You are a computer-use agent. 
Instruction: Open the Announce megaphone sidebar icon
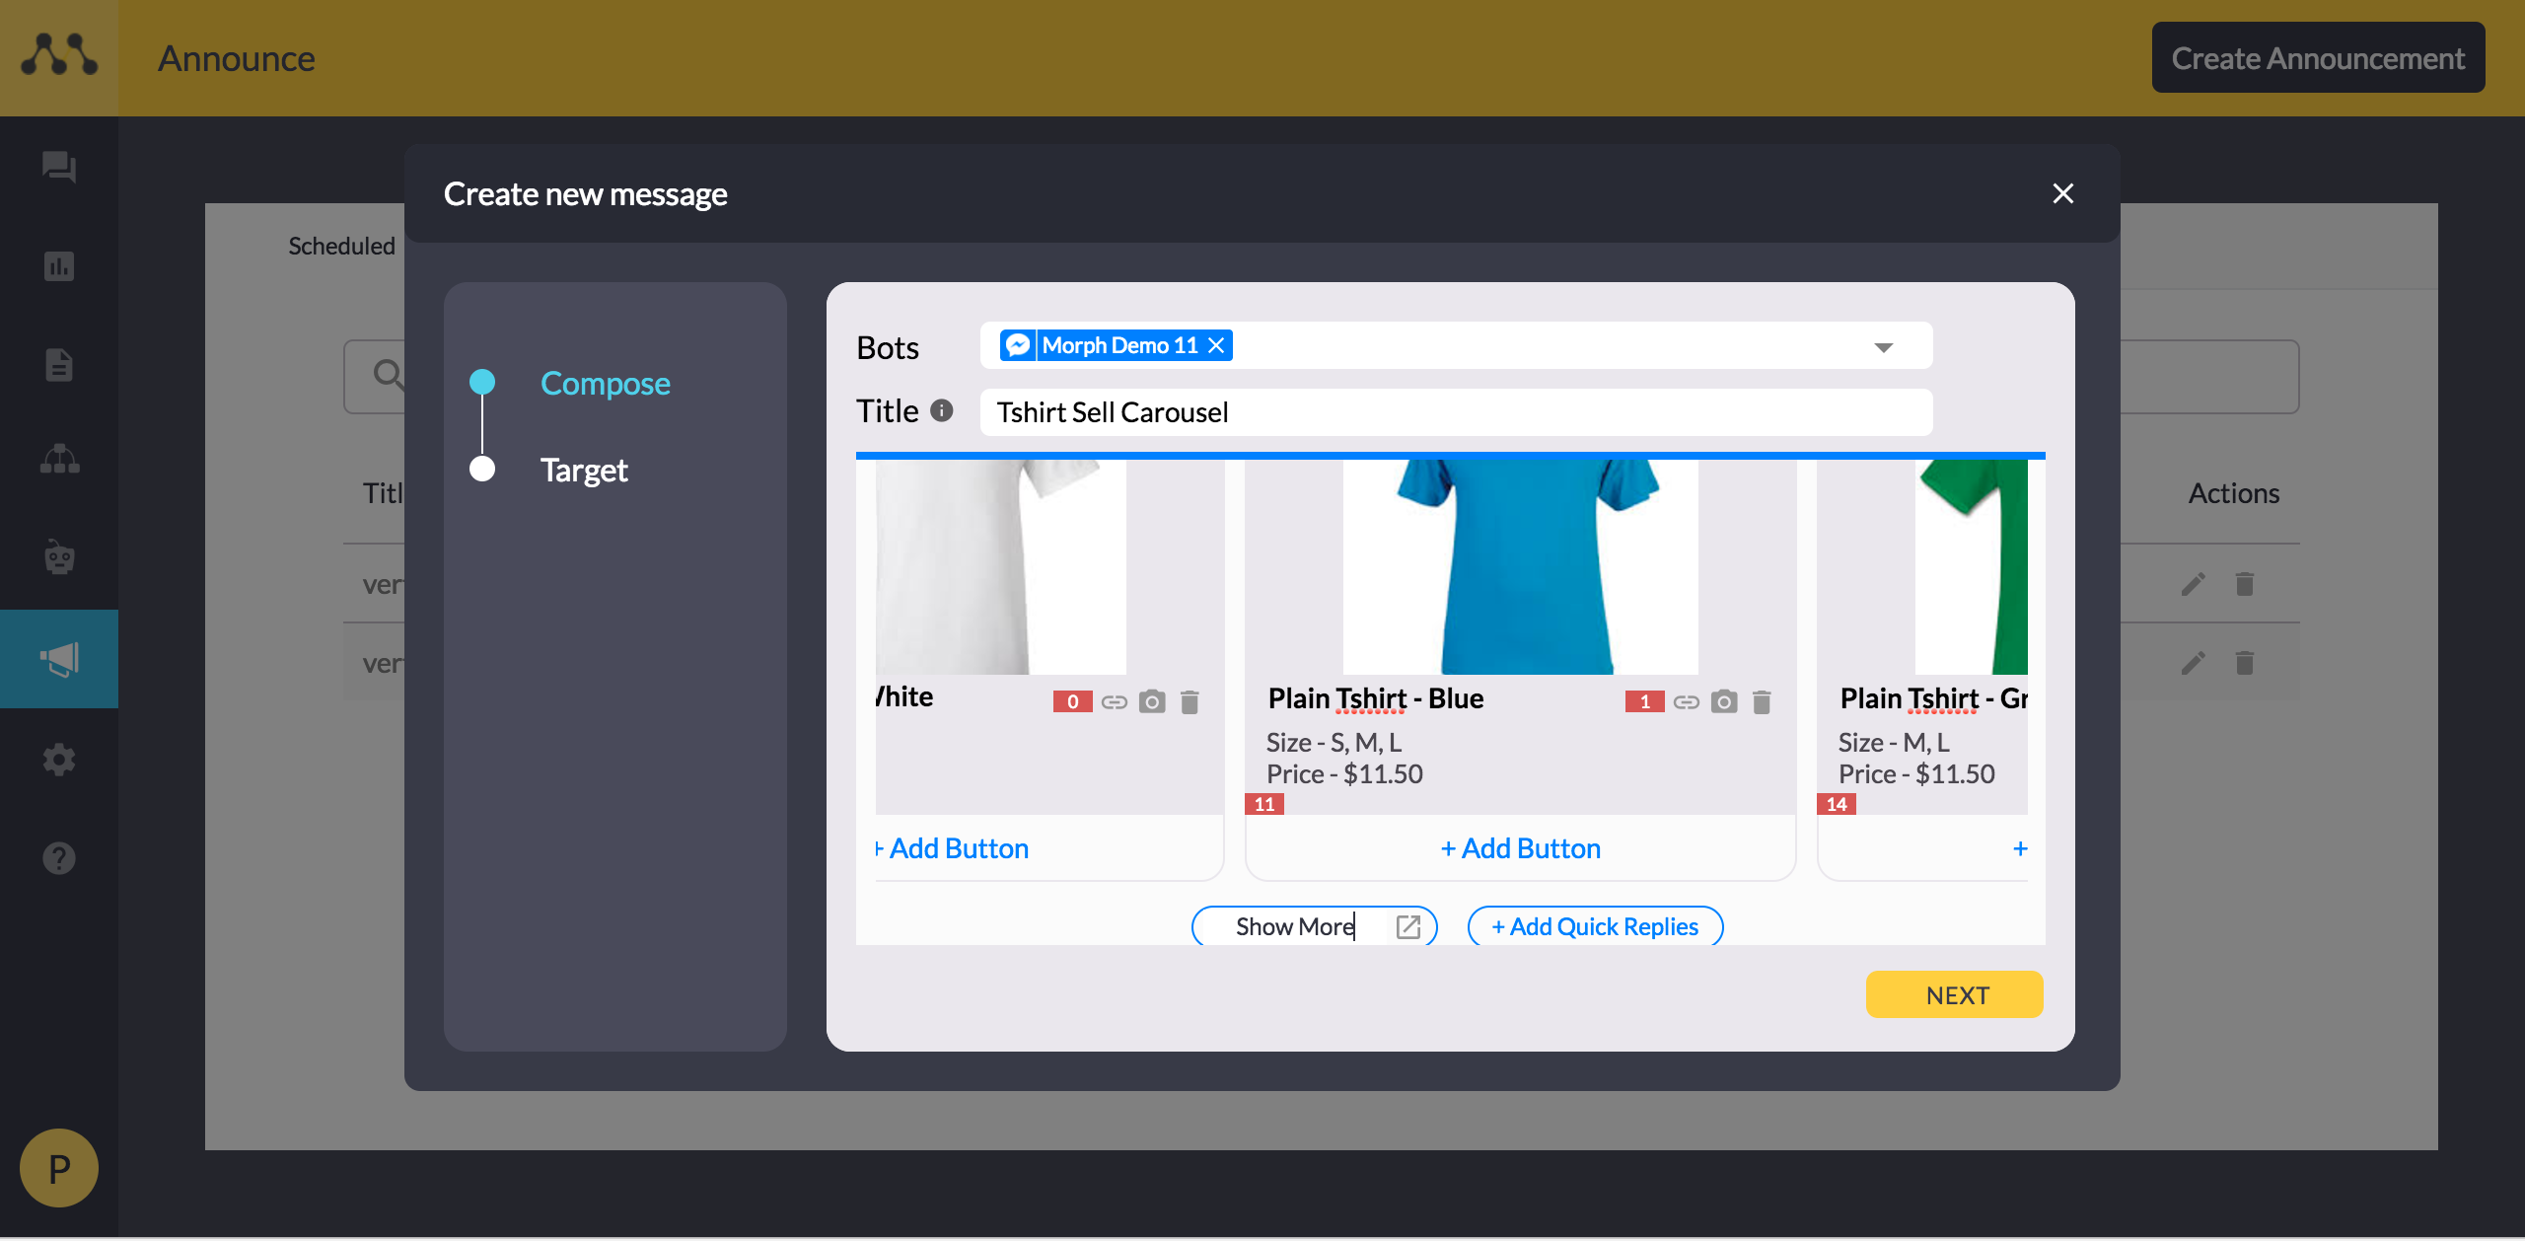[x=59, y=658]
